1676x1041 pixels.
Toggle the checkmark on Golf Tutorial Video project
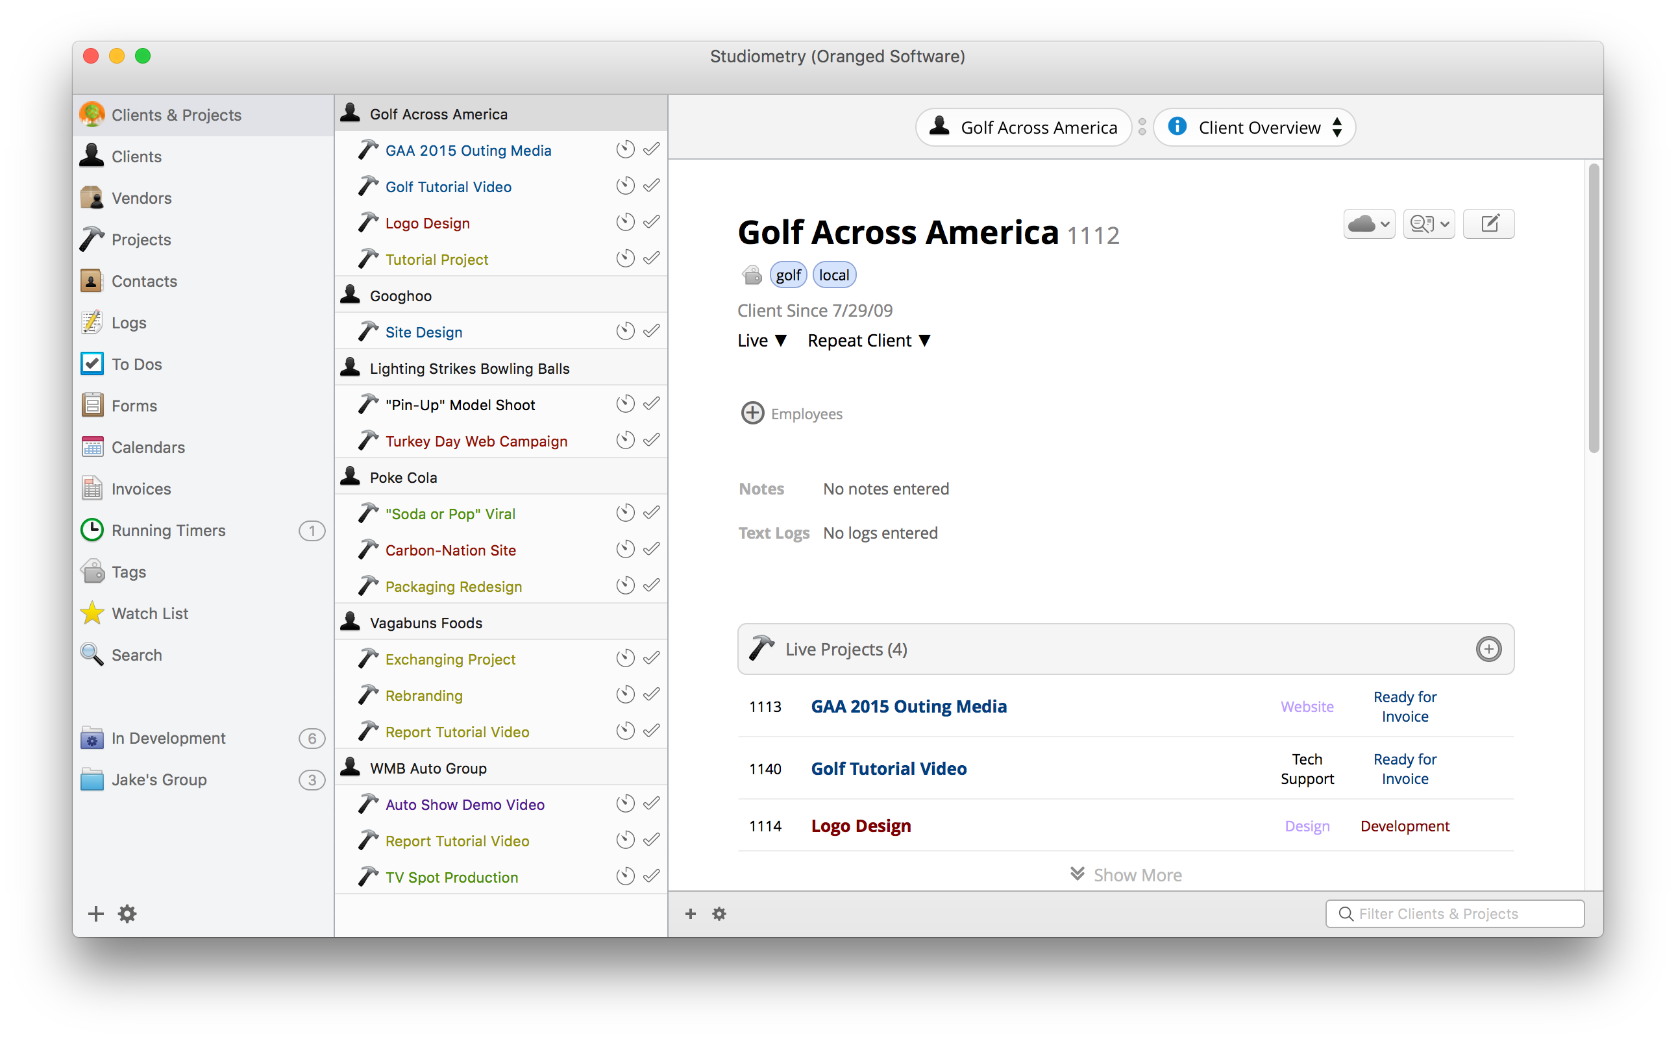654,186
